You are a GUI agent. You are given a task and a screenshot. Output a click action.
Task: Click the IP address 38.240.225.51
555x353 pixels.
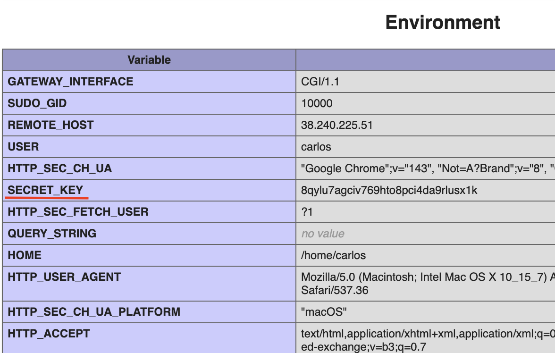coord(337,125)
